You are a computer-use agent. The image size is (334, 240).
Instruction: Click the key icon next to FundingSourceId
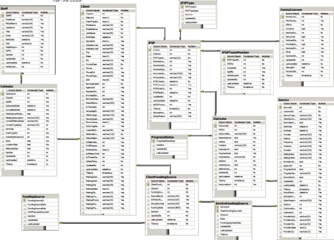[25, 201]
